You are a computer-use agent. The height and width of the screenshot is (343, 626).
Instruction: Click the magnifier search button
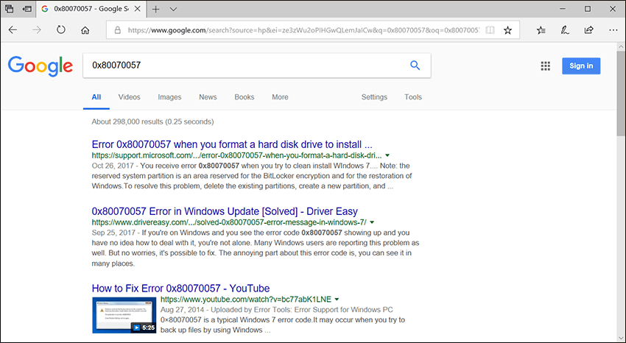click(415, 66)
